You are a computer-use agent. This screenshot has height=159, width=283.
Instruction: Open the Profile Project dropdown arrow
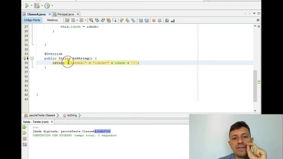[x=52, y=6]
